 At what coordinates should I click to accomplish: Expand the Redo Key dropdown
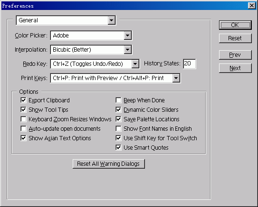[95, 64]
